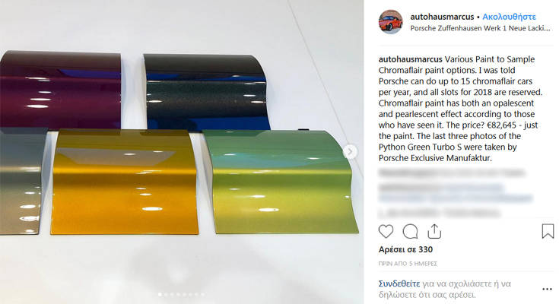Open more options three-dot menu
This screenshot has height=304, width=559.
548,289
